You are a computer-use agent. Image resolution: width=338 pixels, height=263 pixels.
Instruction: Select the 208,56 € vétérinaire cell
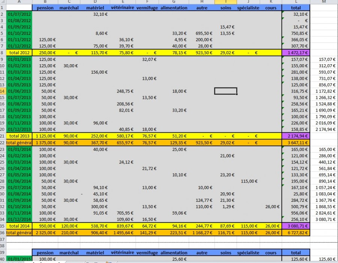(123, 104)
